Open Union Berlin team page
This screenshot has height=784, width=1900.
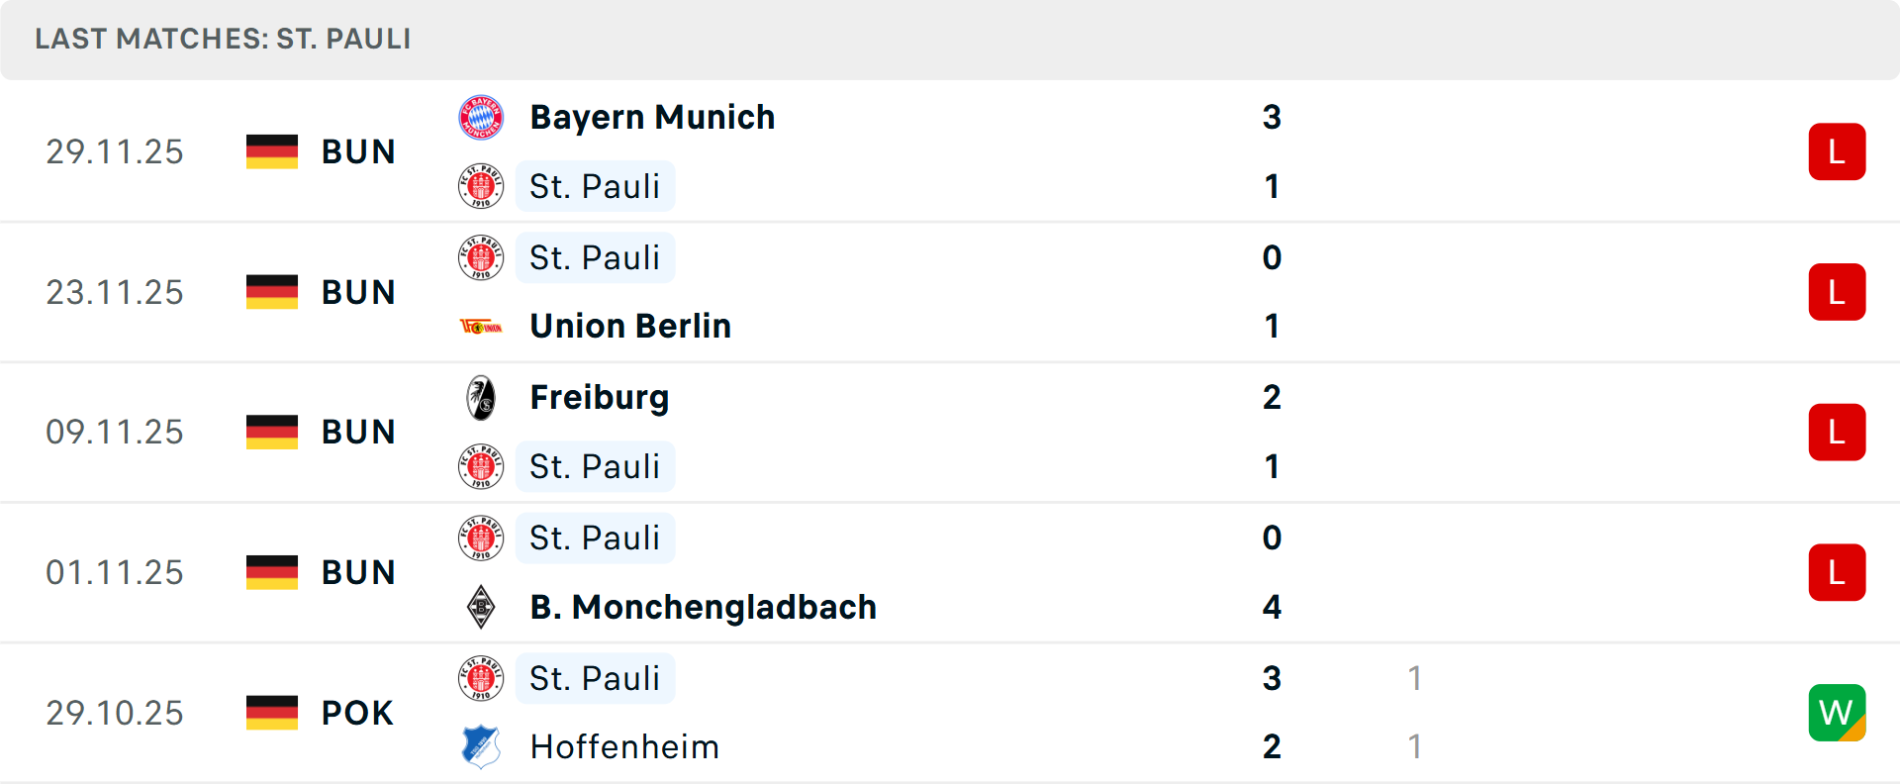click(630, 325)
